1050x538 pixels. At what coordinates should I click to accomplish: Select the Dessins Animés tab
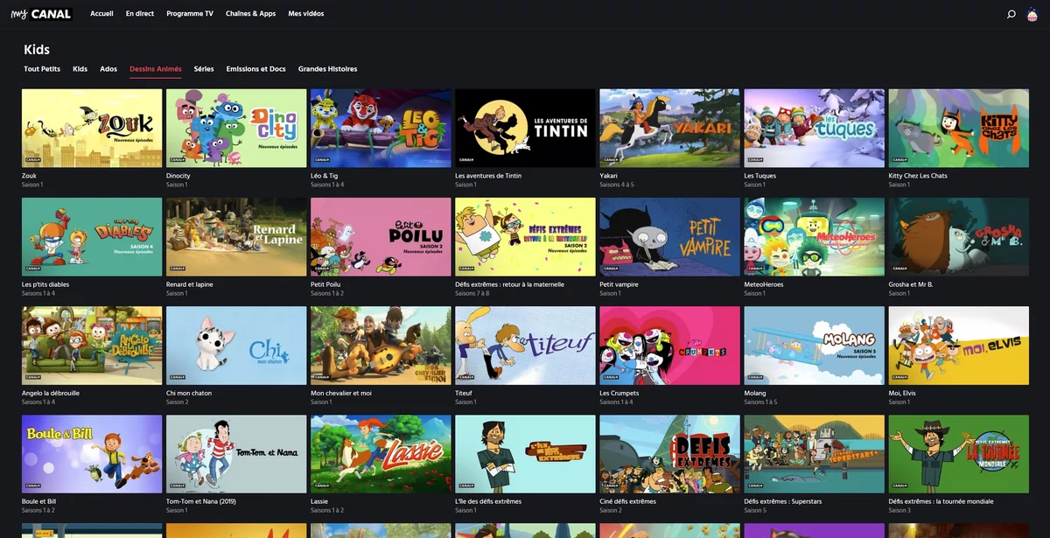(x=156, y=69)
